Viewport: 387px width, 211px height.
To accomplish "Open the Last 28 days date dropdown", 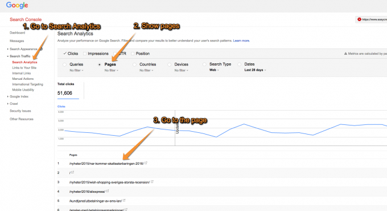I will click(255, 70).
